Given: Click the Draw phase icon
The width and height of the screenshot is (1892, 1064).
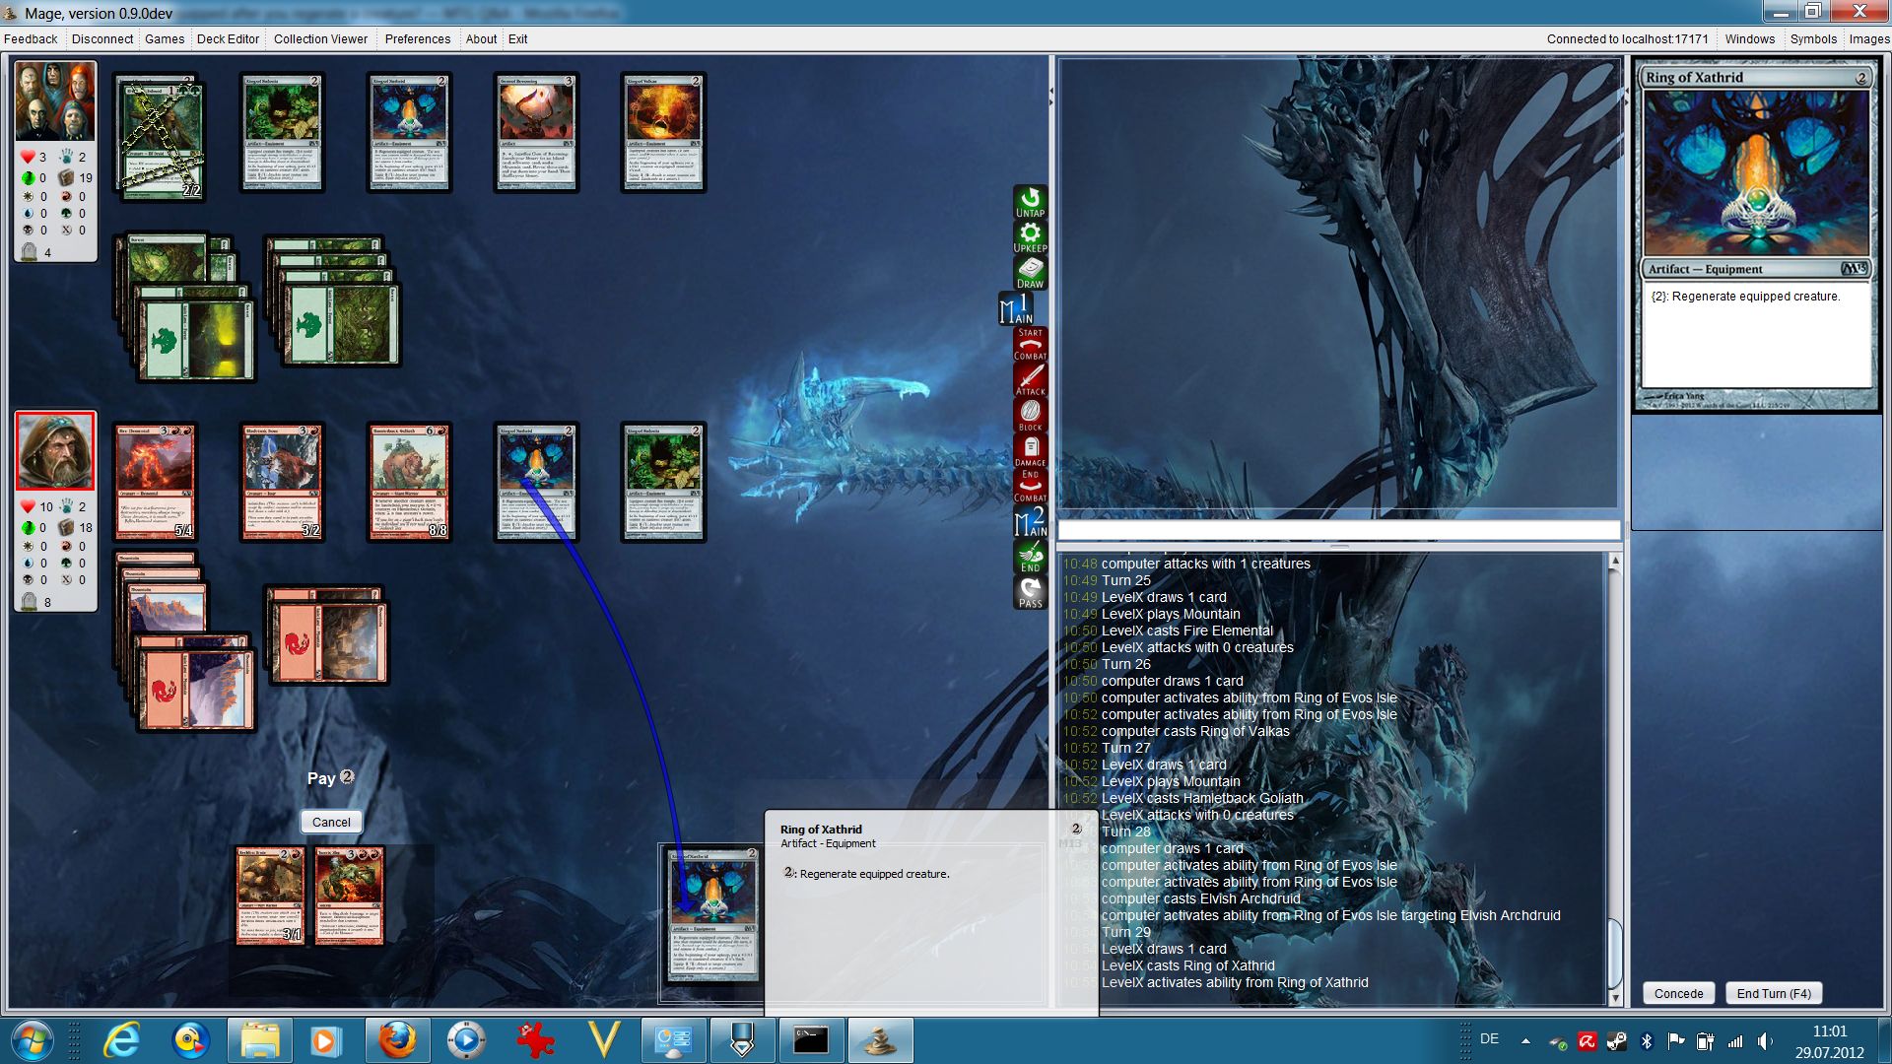Looking at the screenshot, I should point(1030,273).
